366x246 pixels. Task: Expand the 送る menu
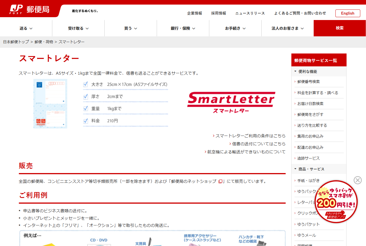tap(26, 28)
